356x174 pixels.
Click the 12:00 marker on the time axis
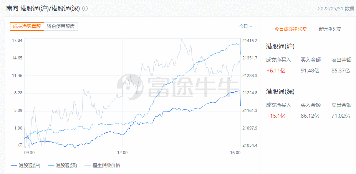point(122,152)
